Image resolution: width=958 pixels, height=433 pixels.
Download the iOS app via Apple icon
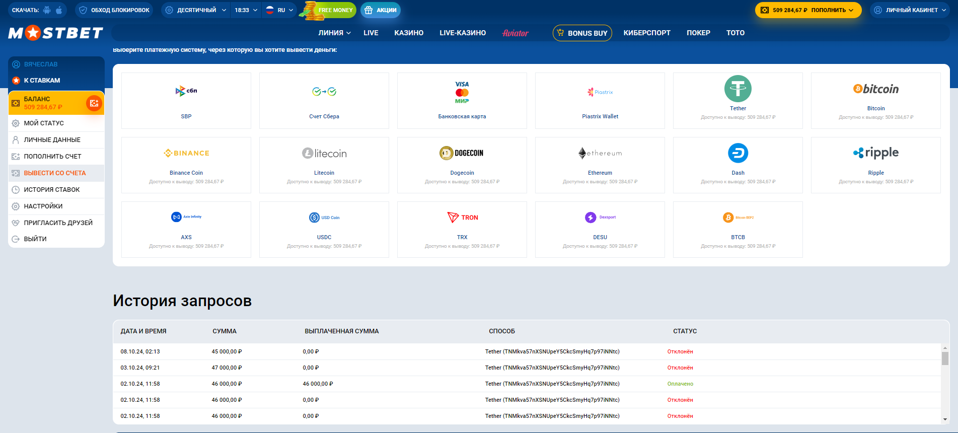tap(59, 10)
